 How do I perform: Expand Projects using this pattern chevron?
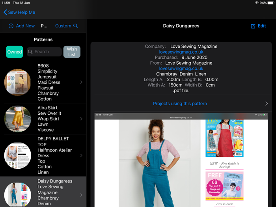[x=267, y=103]
